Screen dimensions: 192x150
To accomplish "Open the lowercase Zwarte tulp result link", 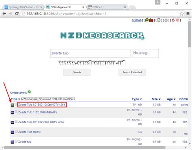I will (25, 141).
